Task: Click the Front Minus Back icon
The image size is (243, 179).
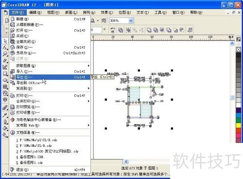Action: pyautogui.click(x=175, y=30)
